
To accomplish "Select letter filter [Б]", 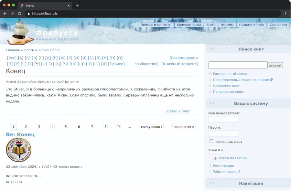I will tap(27, 58).
